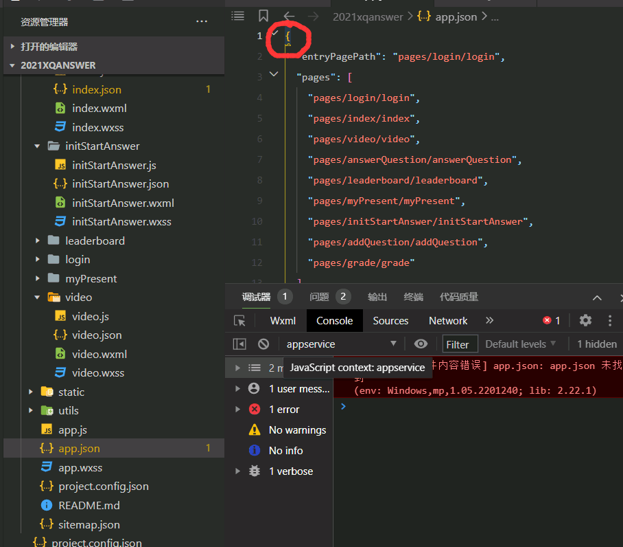This screenshot has height=547, width=623.
Task: Open the video.js file
Action: (x=90, y=316)
